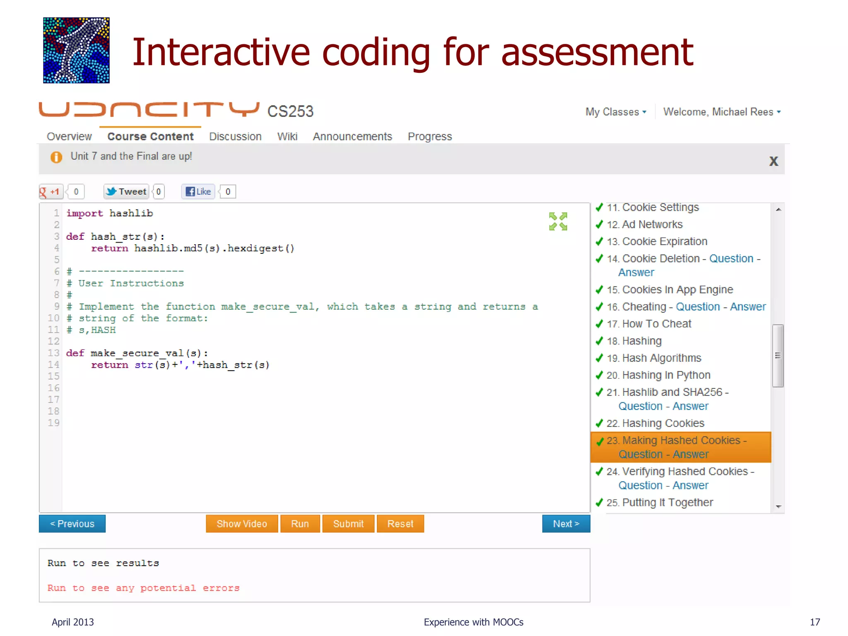
Task: Open the Answer link for 14. Cookie Deletion
Action: [636, 272]
